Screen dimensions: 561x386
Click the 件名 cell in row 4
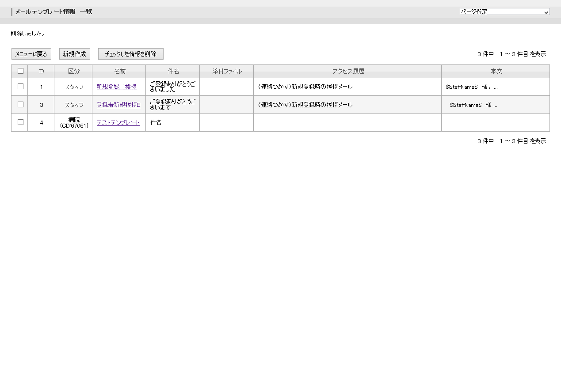(x=173, y=123)
